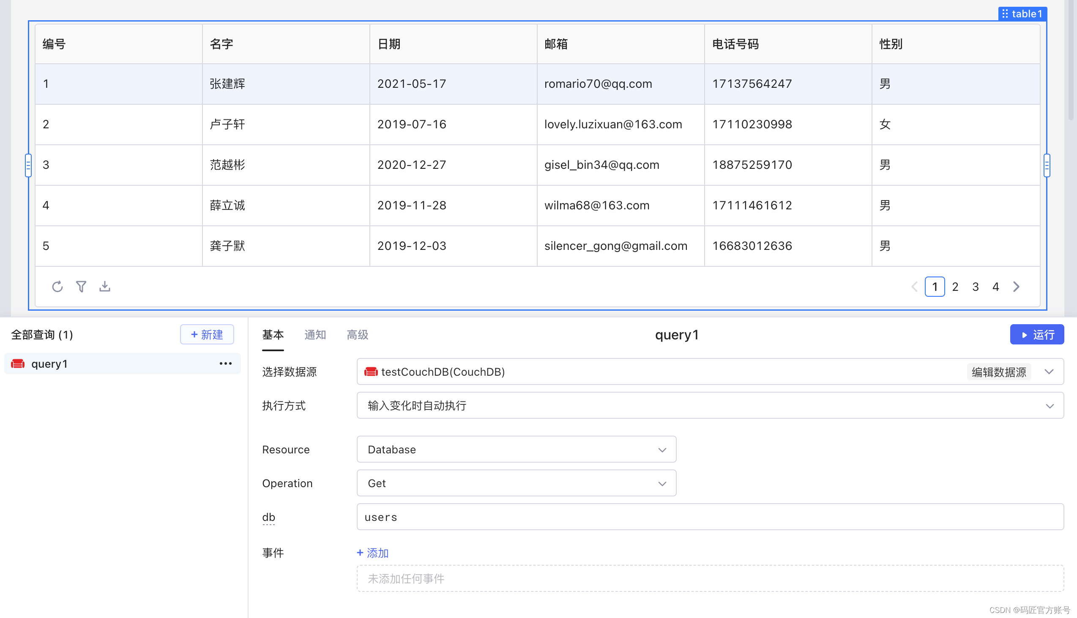Image resolution: width=1077 pixels, height=618 pixels.
Task: Go to page 3 of the table
Action: coord(976,287)
